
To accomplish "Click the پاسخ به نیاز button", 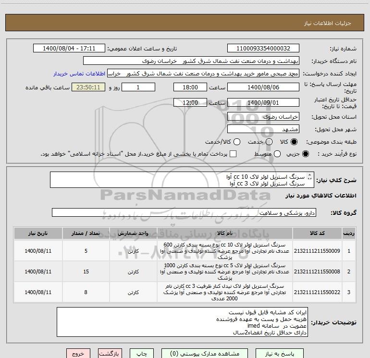I will pyautogui.click(x=279, y=354).
